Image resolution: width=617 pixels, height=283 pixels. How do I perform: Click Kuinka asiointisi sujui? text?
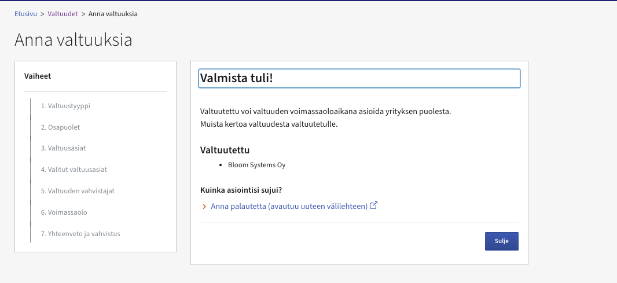point(241,190)
